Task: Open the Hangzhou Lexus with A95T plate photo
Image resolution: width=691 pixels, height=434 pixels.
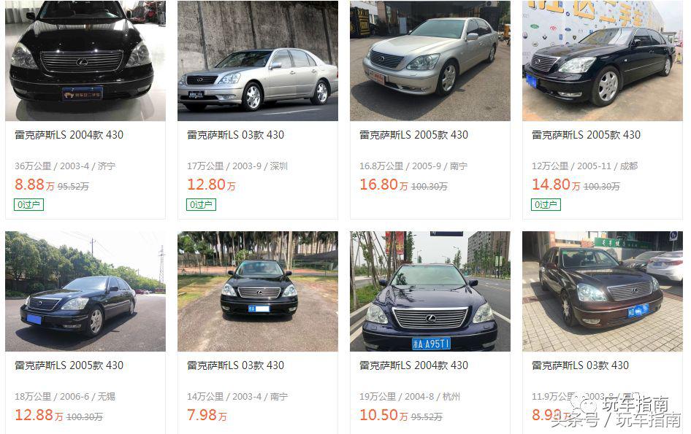Action: click(x=430, y=291)
